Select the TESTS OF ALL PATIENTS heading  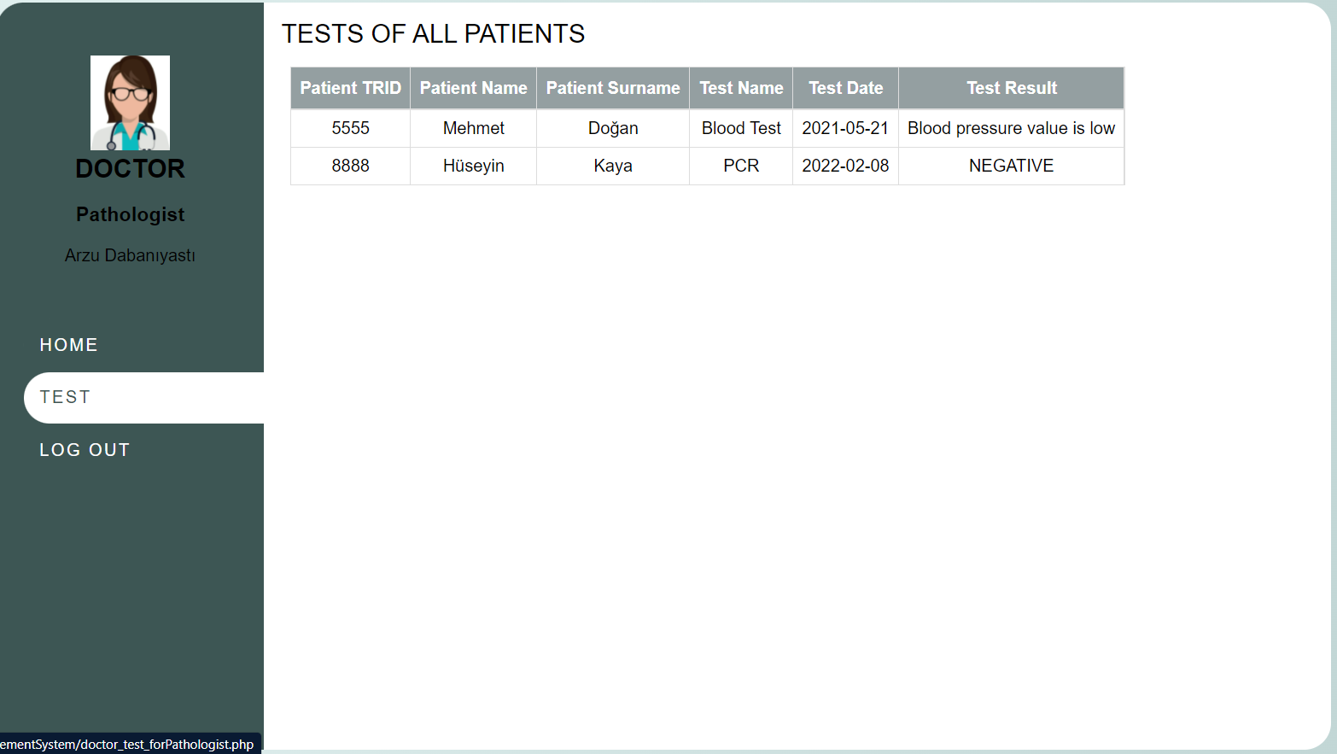coord(434,33)
